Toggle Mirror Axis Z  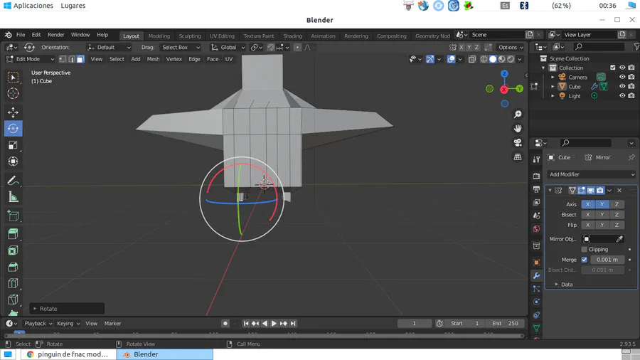click(617, 204)
